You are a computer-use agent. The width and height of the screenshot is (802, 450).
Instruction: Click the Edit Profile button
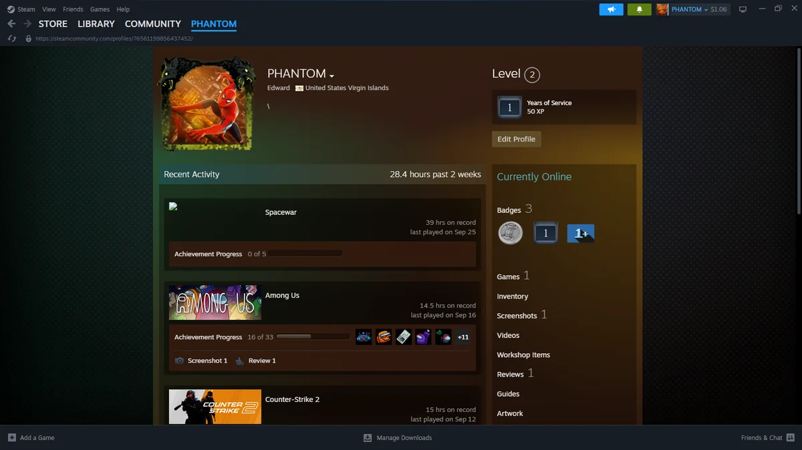click(x=517, y=139)
